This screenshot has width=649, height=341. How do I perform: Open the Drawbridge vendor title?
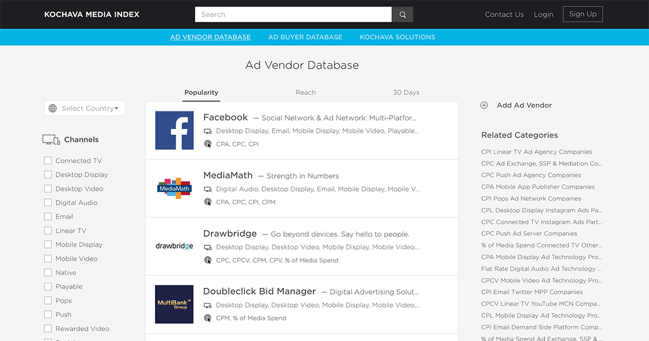pyautogui.click(x=230, y=233)
